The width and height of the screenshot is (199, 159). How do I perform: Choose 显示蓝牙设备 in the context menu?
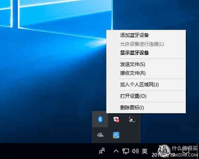(134, 53)
